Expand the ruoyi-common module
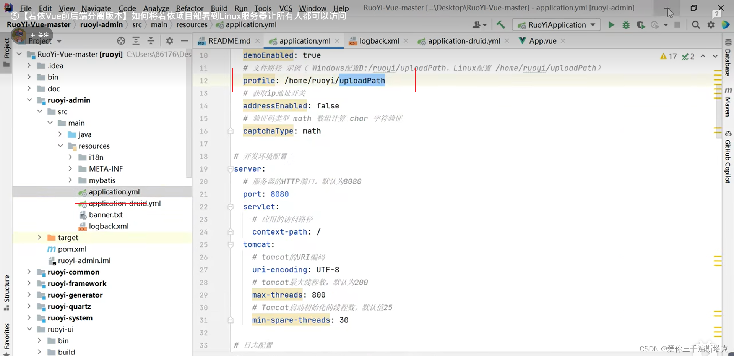This screenshot has width=734, height=356. [29, 272]
